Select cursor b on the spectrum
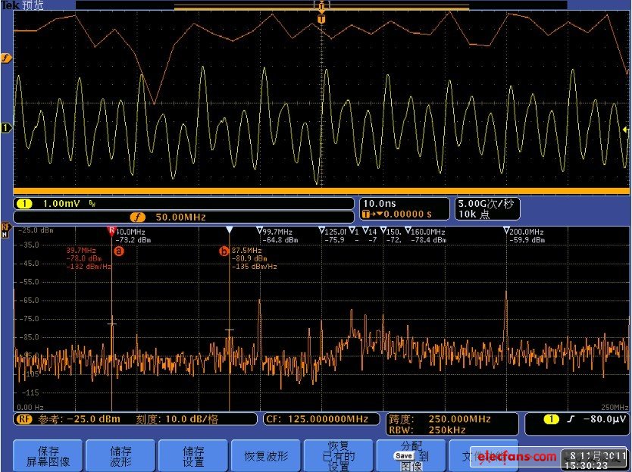 click(224, 251)
